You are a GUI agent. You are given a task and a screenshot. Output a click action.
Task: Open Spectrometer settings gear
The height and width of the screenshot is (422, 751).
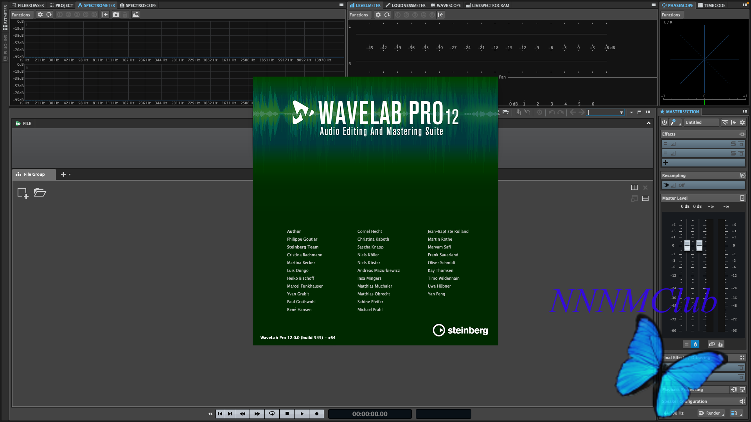tap(40, 14)
